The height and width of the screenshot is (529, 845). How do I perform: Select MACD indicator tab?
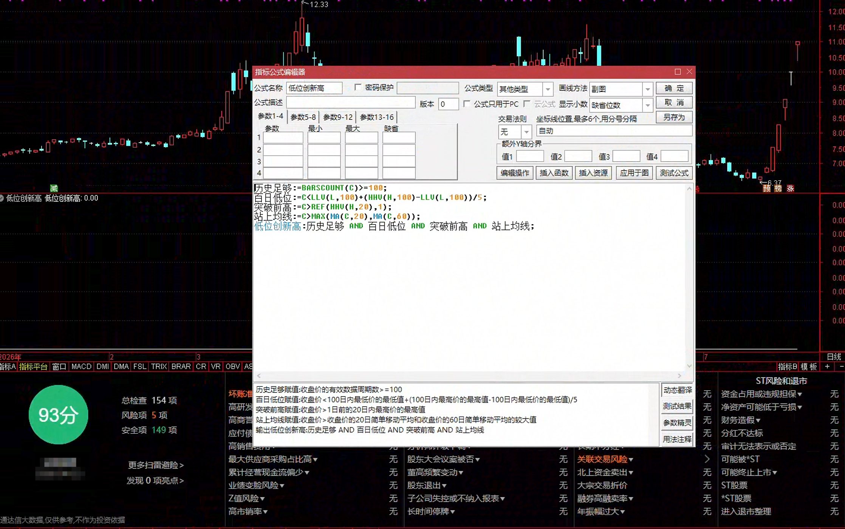coord(81,367)
